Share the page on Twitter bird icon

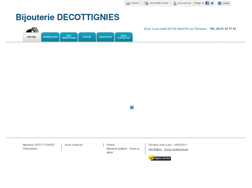coord(212,3)
